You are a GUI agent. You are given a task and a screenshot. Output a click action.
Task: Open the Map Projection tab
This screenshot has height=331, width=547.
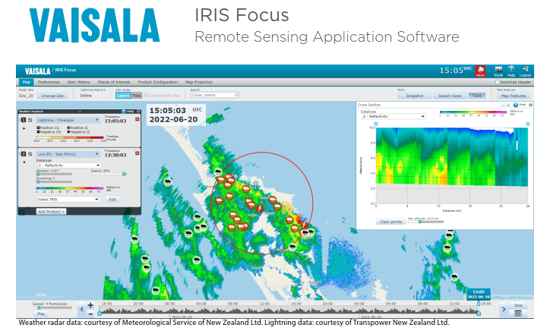pos(199,82)
